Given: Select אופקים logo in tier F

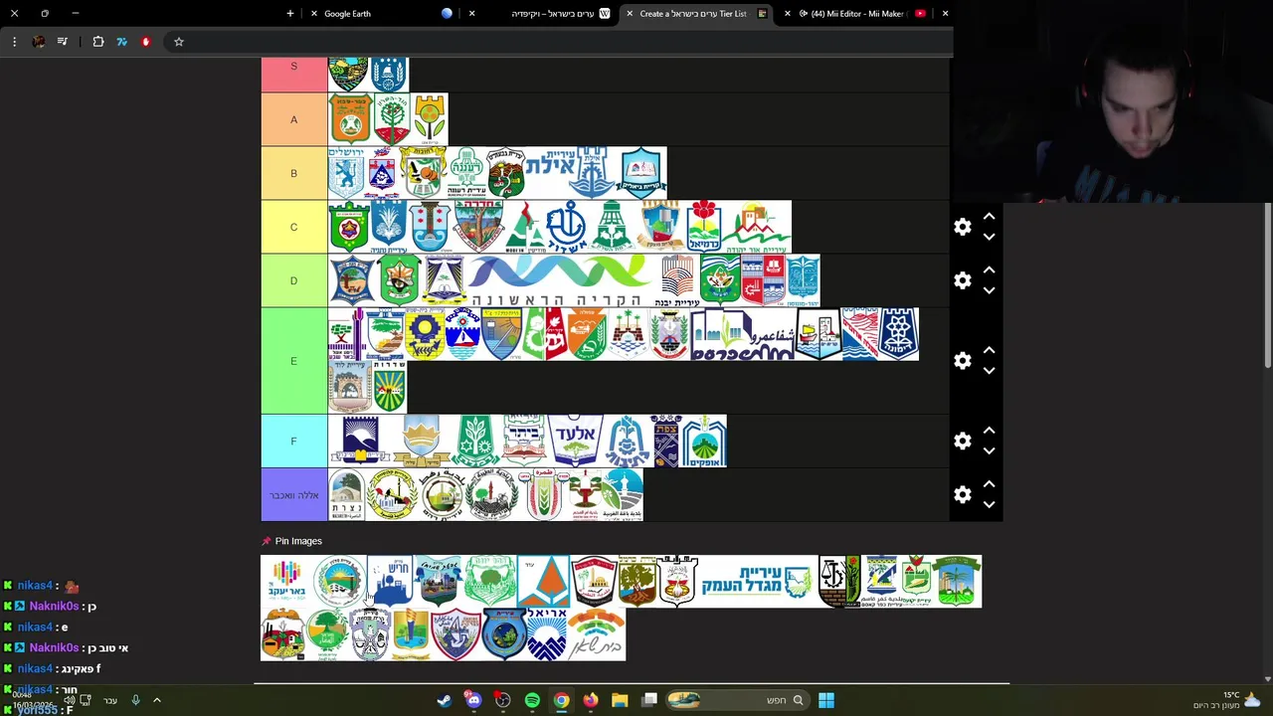Looking at the screenshot, I should click(703, 441).
